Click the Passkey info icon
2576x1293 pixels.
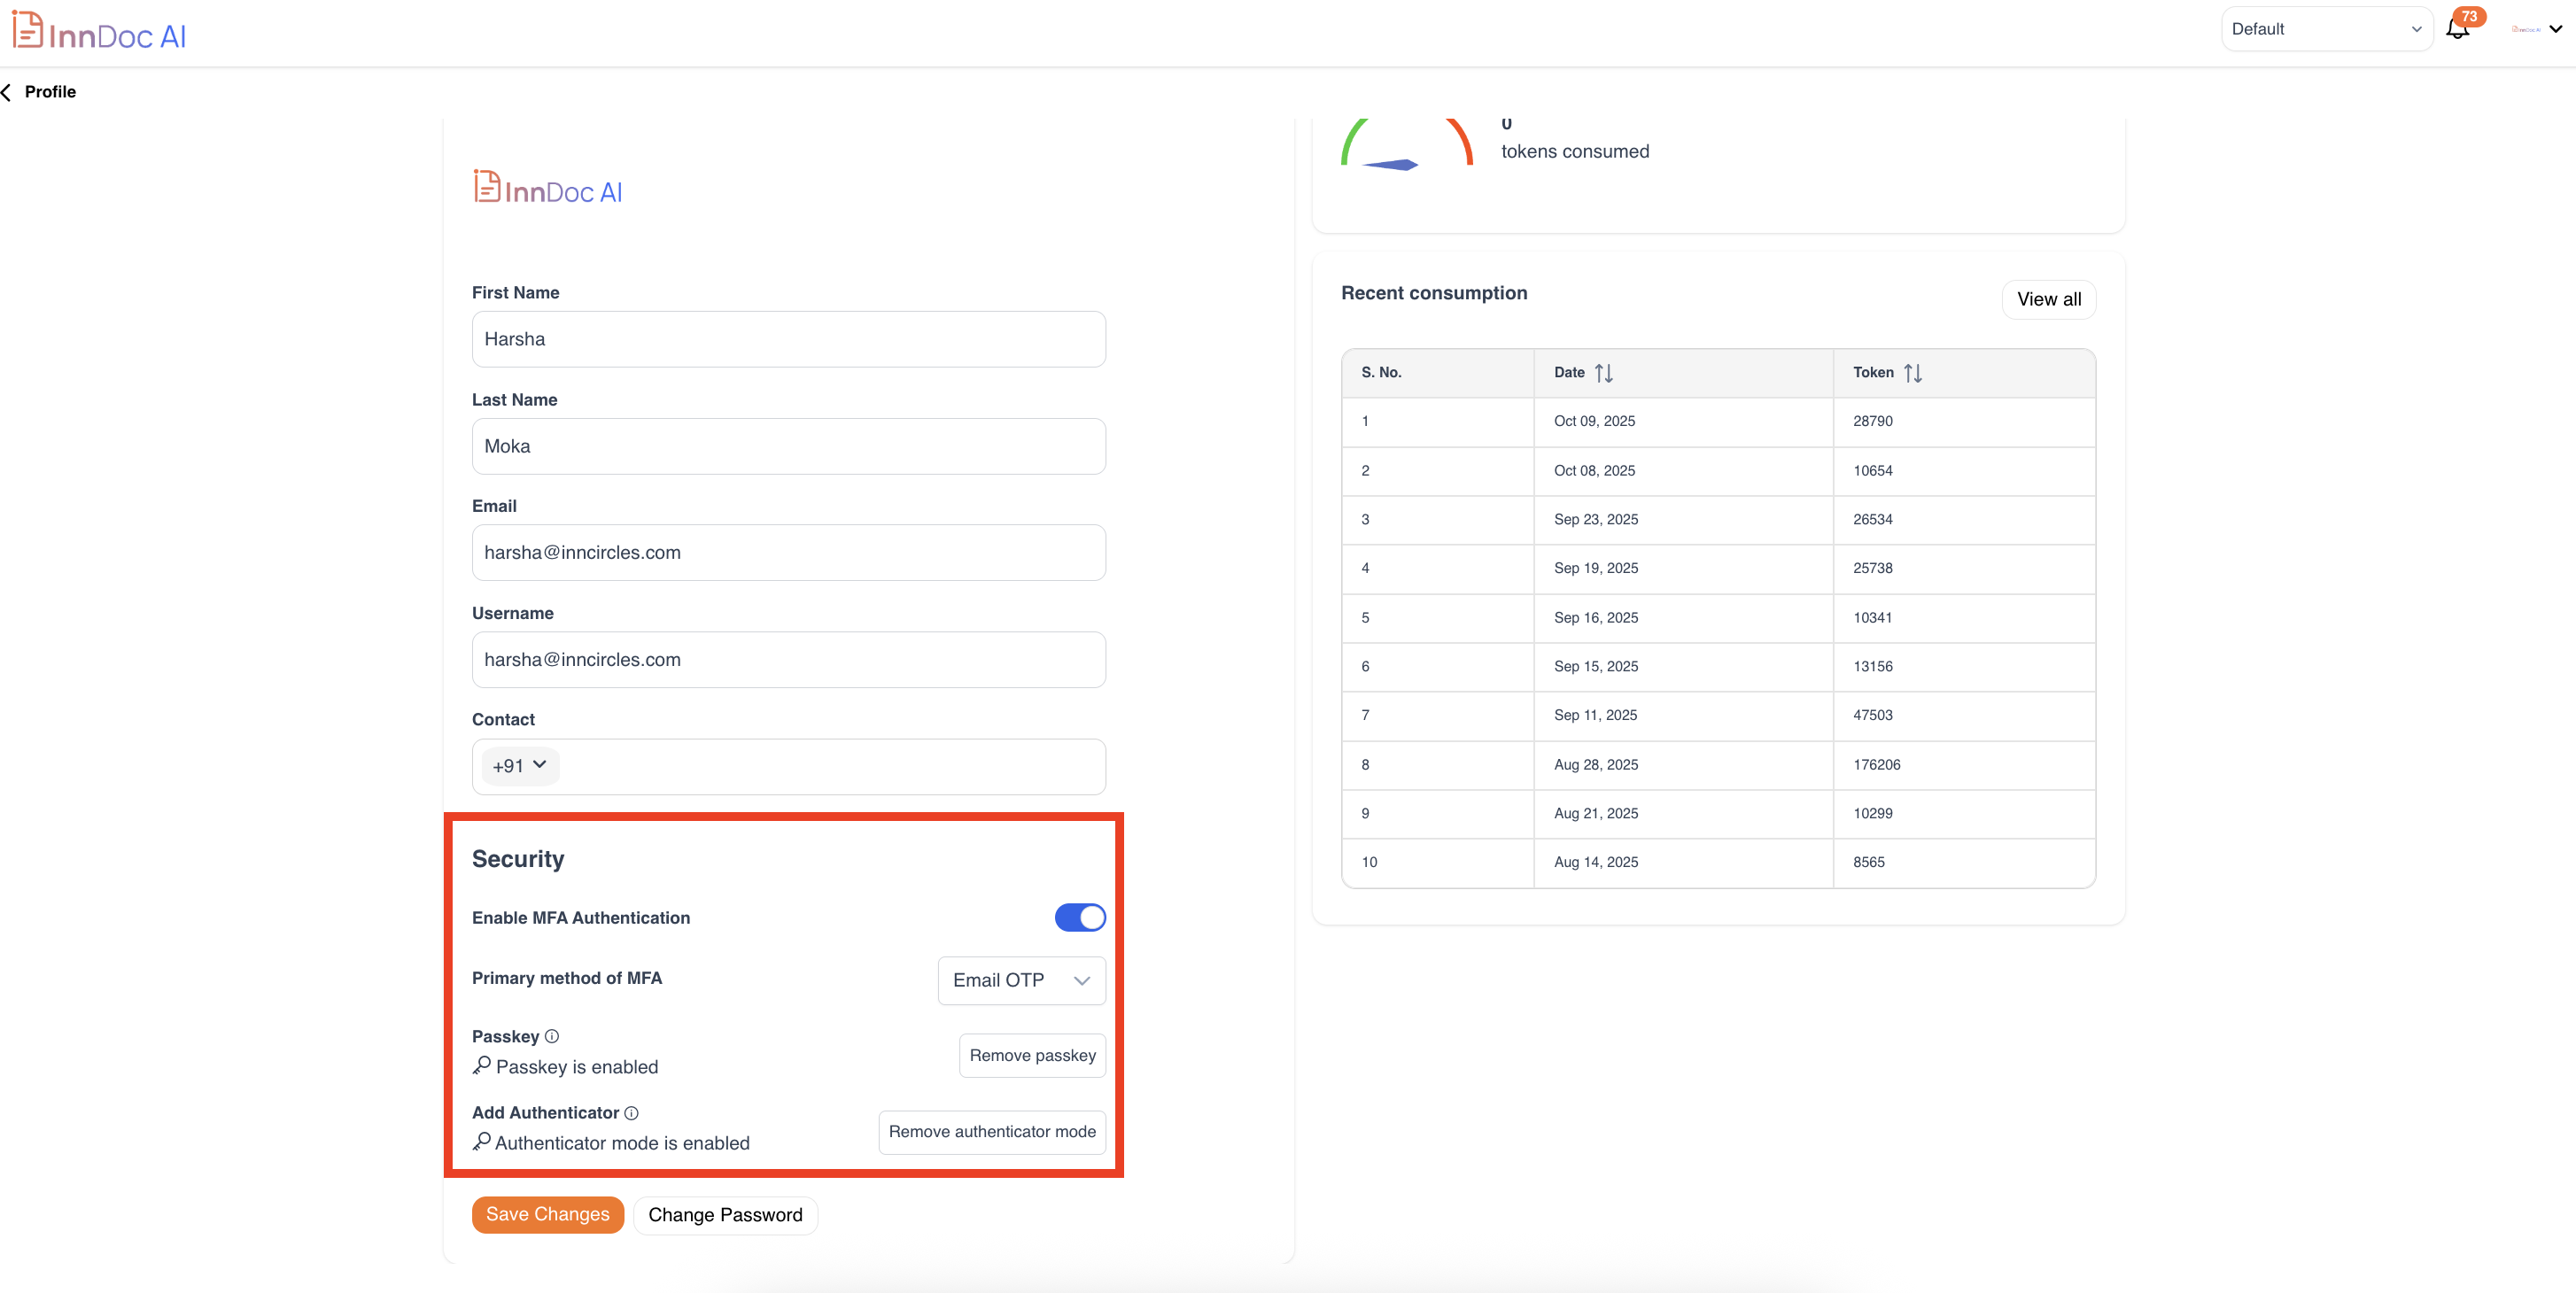(x=552, y=1036)
